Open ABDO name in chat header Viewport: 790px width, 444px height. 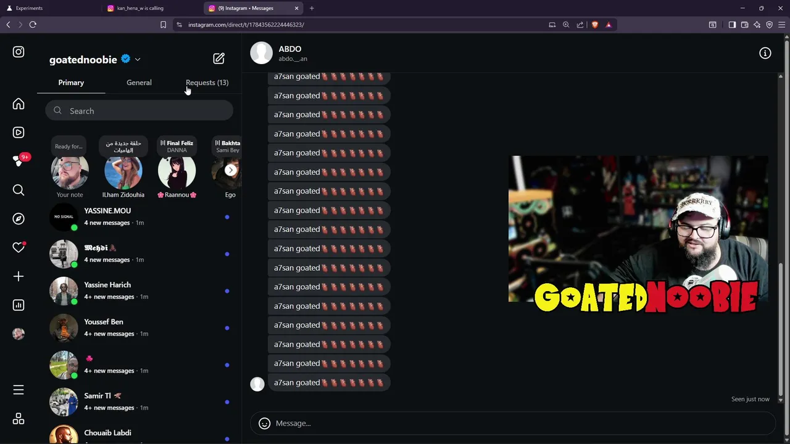[290, 49]
